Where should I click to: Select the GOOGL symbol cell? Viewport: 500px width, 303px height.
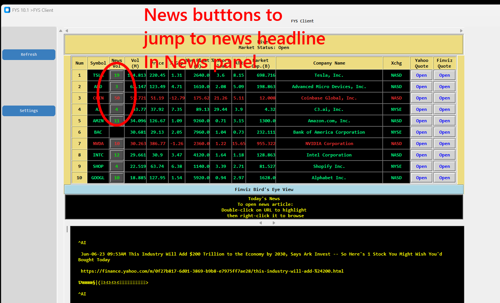pos(98,178)
